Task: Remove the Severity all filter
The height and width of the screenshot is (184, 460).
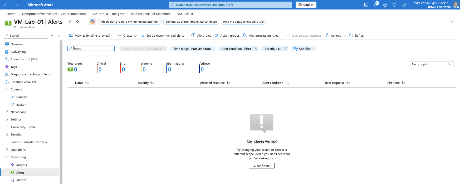Action: pyautogui.click(x=285, y=49)
